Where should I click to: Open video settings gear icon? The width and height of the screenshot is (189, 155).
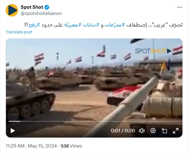pos(153,131)
